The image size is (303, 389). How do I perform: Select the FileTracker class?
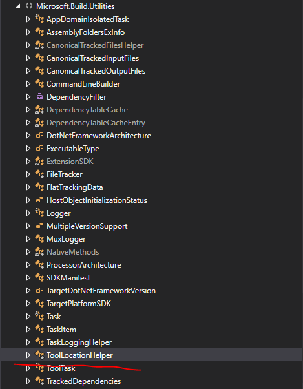(65, 174)
